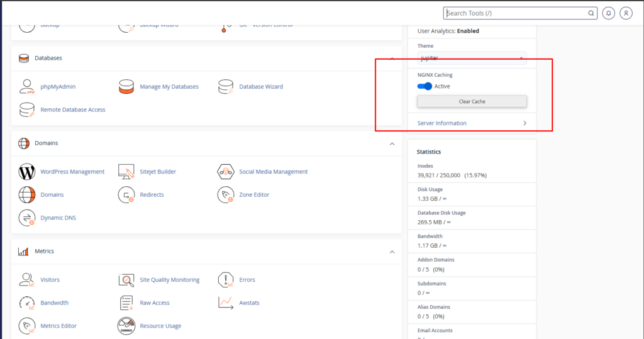Click the Domains section title
The height and width of the screenshot is (339, 644).
(47, 143)
